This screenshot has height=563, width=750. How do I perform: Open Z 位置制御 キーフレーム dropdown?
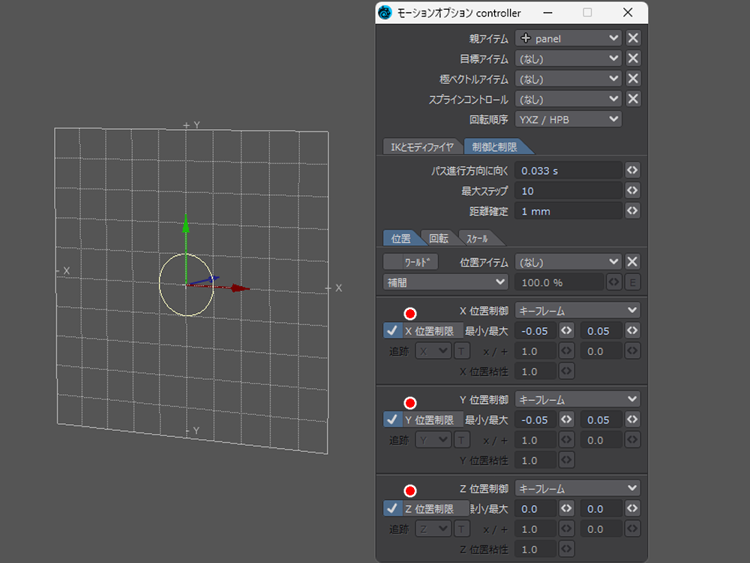click(577, 489)
